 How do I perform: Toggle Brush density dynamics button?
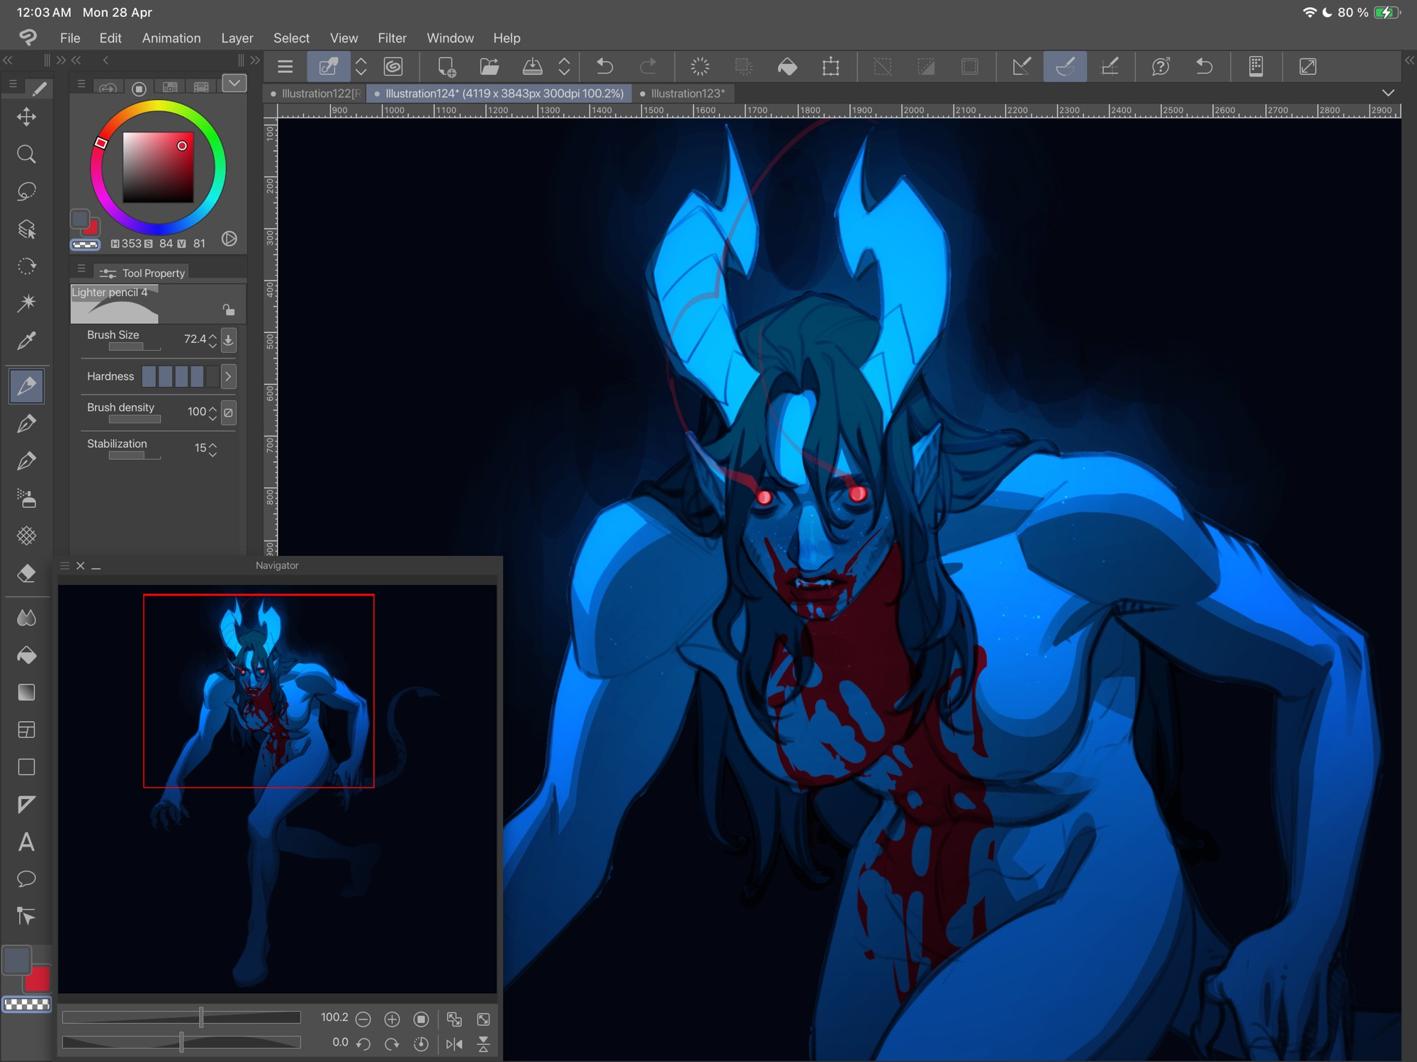click(x=228, y=412)
